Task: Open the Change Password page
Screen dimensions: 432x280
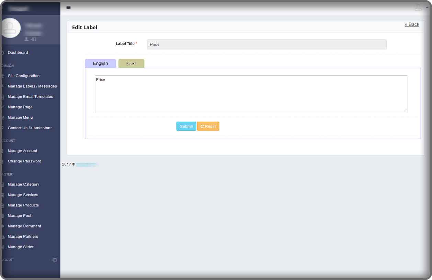Action: tap(24, 161)
